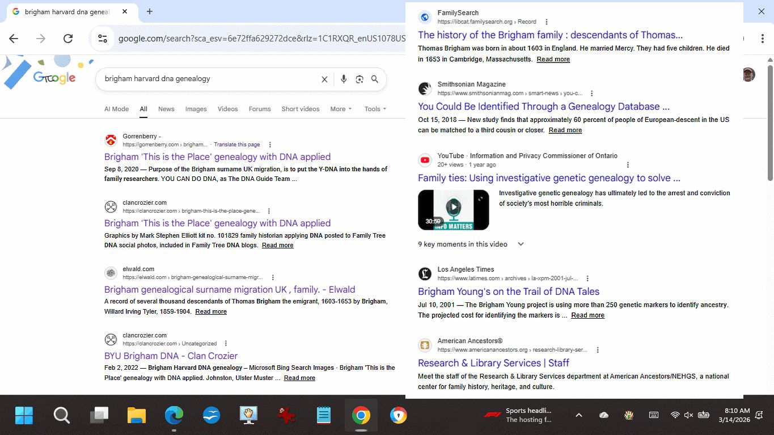Expand 9 key moments in this video

[x=521, y=244]
